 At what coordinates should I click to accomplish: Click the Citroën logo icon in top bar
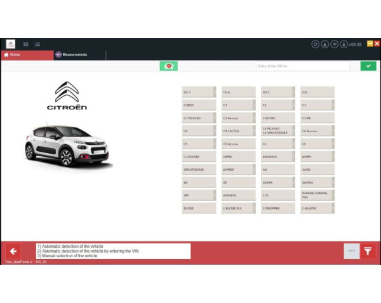[11, 44]
